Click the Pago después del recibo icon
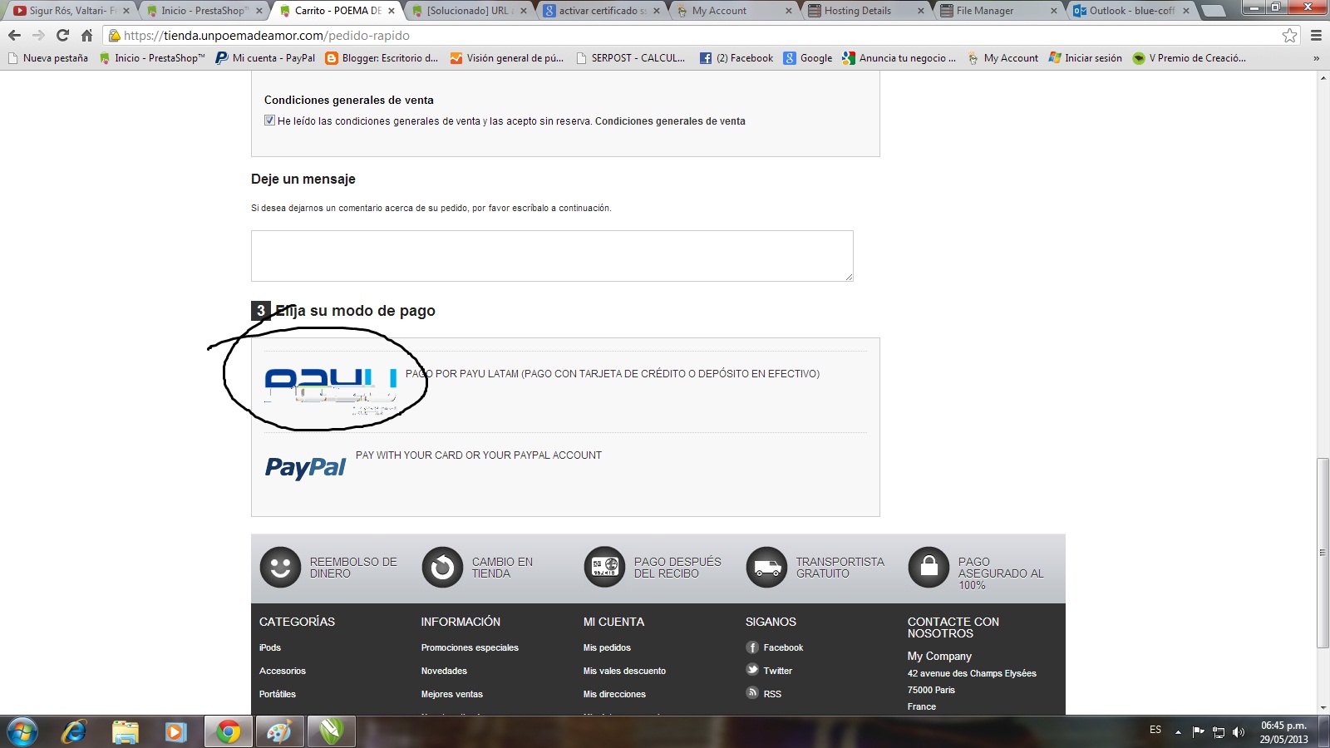This screenshot has height=748, width=1330. click(x=604, y=568)
